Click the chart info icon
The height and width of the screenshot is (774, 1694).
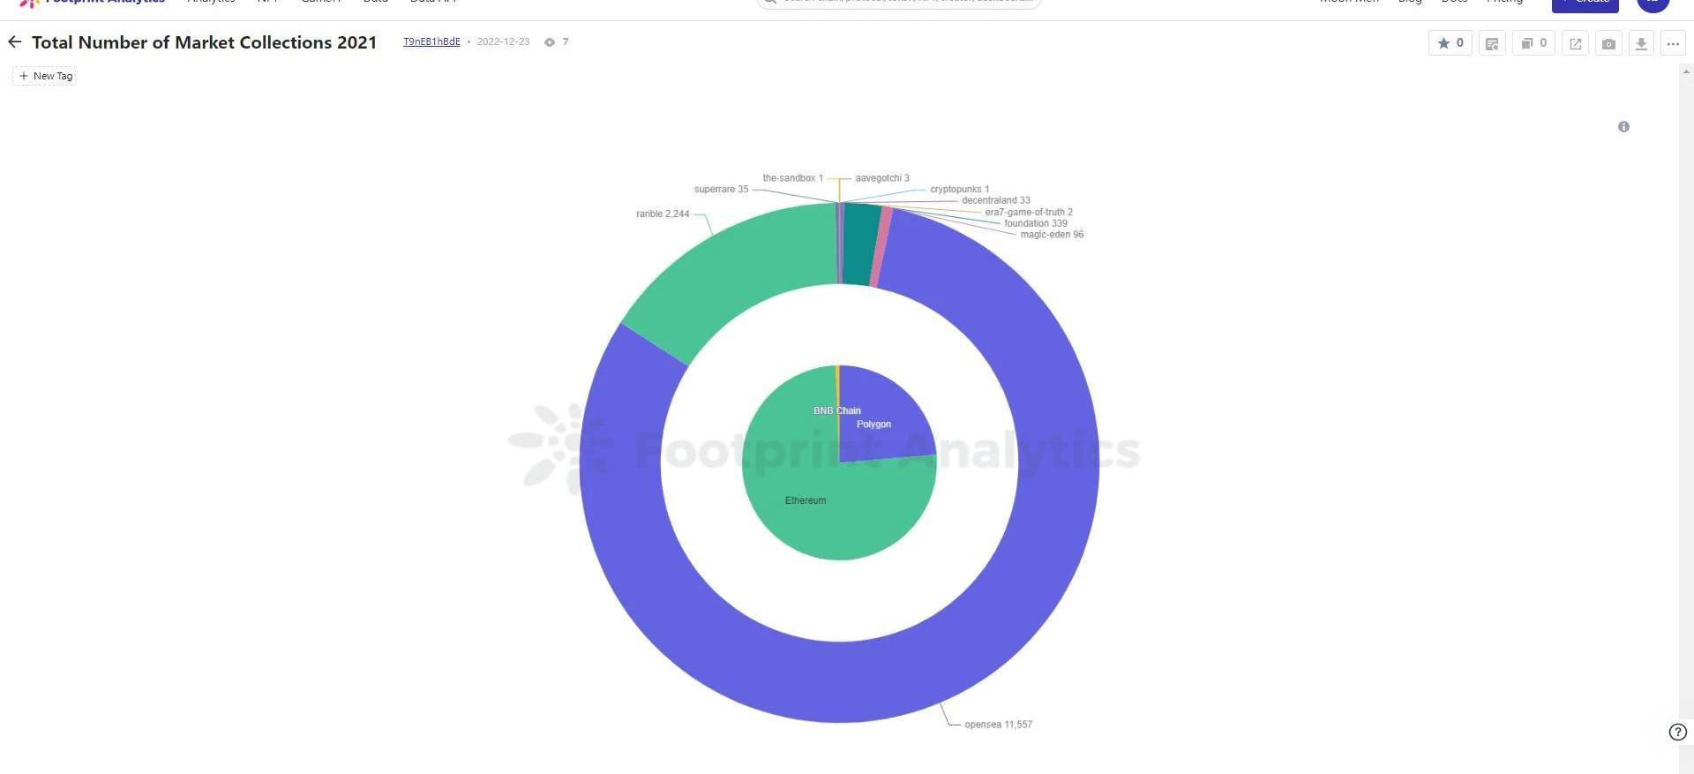tap(1623, 127)
